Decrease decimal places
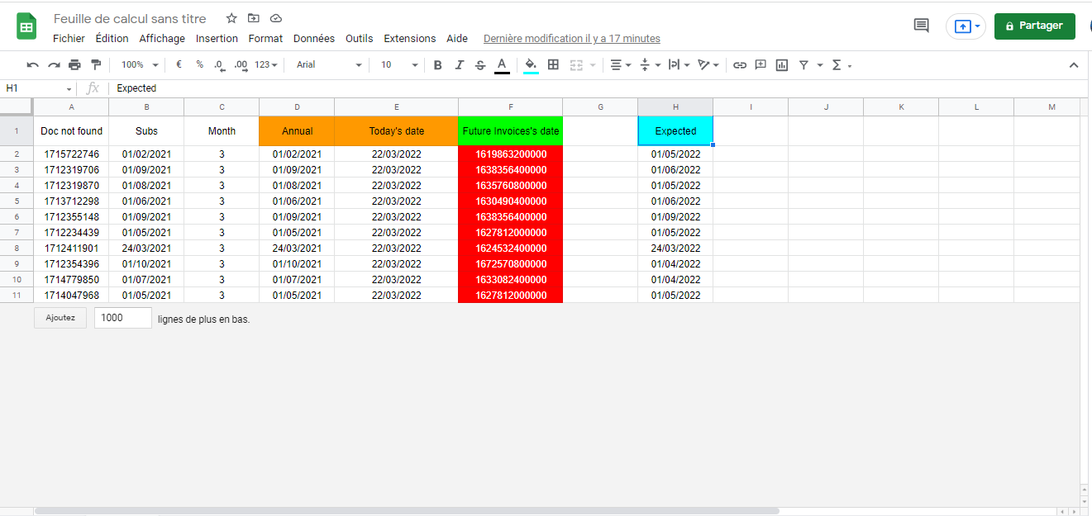1092x516 pixels. (x=219, y=64)
